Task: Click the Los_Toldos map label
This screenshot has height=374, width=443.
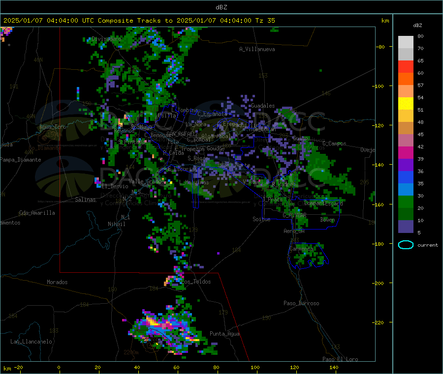Action: [x=196, y=282]
